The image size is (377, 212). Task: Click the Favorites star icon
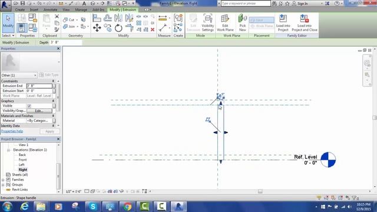point(287,4)
